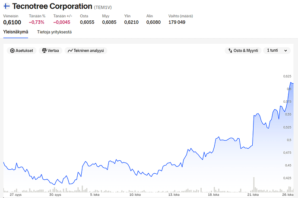The image size is (298, 198).
Task: Click the 0,45 price axis label
Action: 288,165
